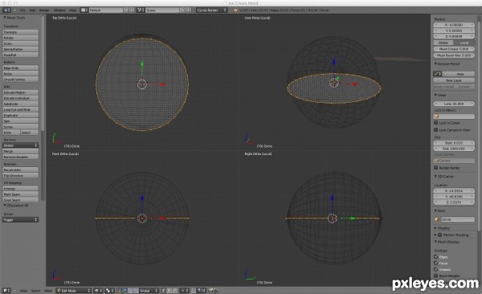Click the Translate button
482x294 pixels.
pyautogui.click(x=20, y=32)
